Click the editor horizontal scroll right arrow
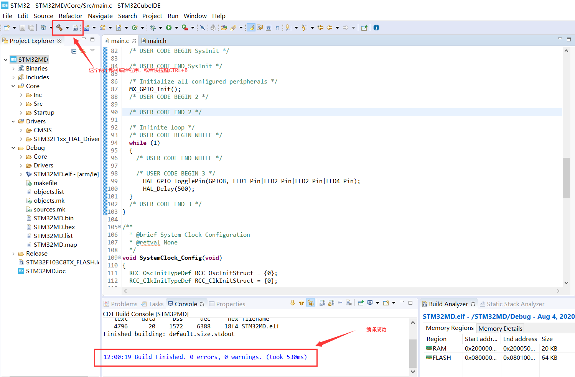575x377 pixels. point(558,291)
